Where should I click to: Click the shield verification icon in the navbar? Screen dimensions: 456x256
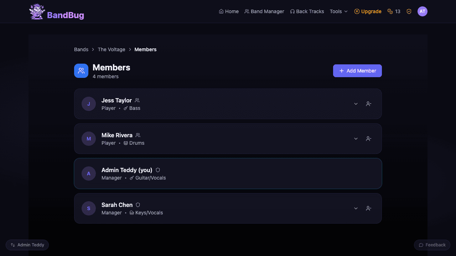tap(409, 11)
